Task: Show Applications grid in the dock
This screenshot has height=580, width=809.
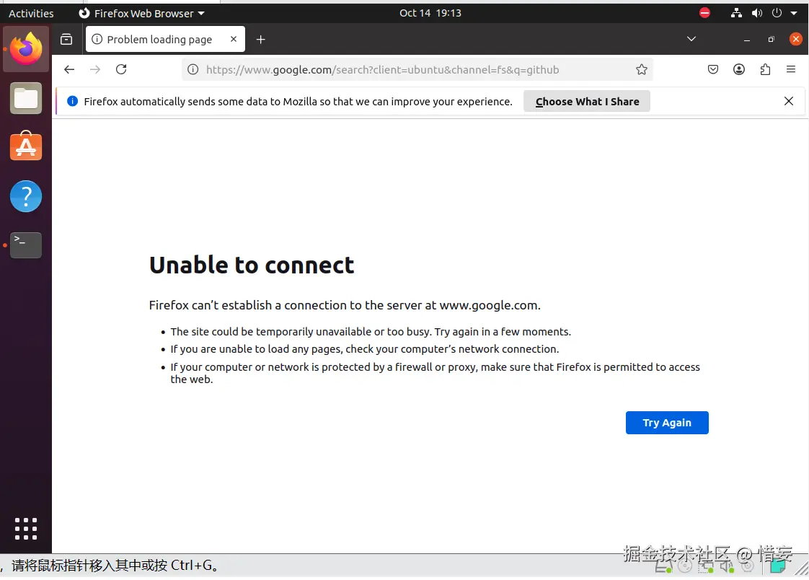Action: pyautogui.click(x=26, y=529)
